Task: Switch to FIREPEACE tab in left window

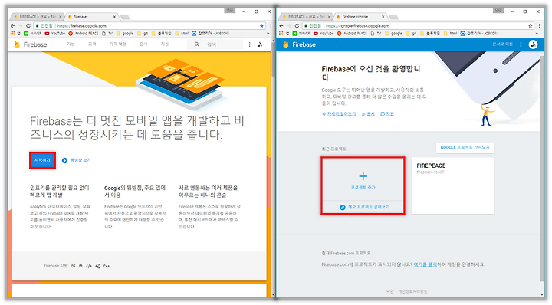Action: pos(38,17)
